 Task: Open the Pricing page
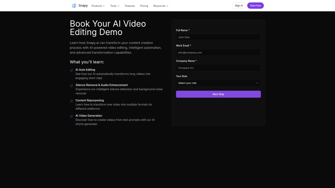pos(144,6)
